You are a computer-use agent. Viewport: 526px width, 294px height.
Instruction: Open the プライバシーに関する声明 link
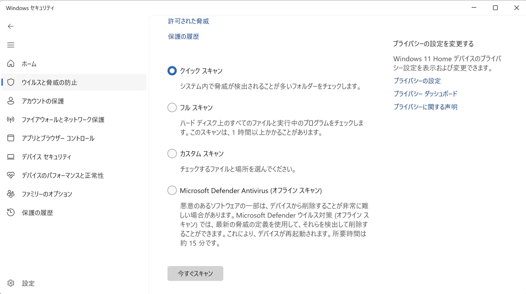[425, 107]
